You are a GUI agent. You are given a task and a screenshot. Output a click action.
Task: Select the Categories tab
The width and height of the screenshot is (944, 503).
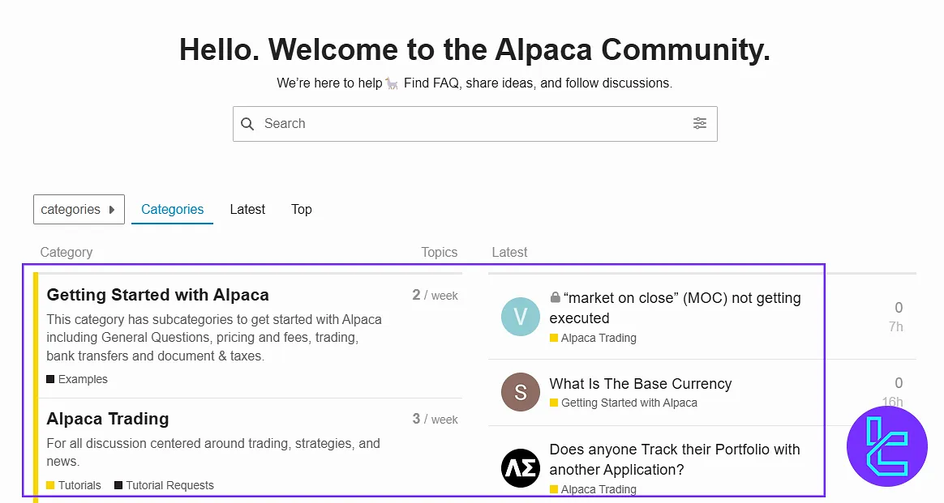[x=172, y=209]
